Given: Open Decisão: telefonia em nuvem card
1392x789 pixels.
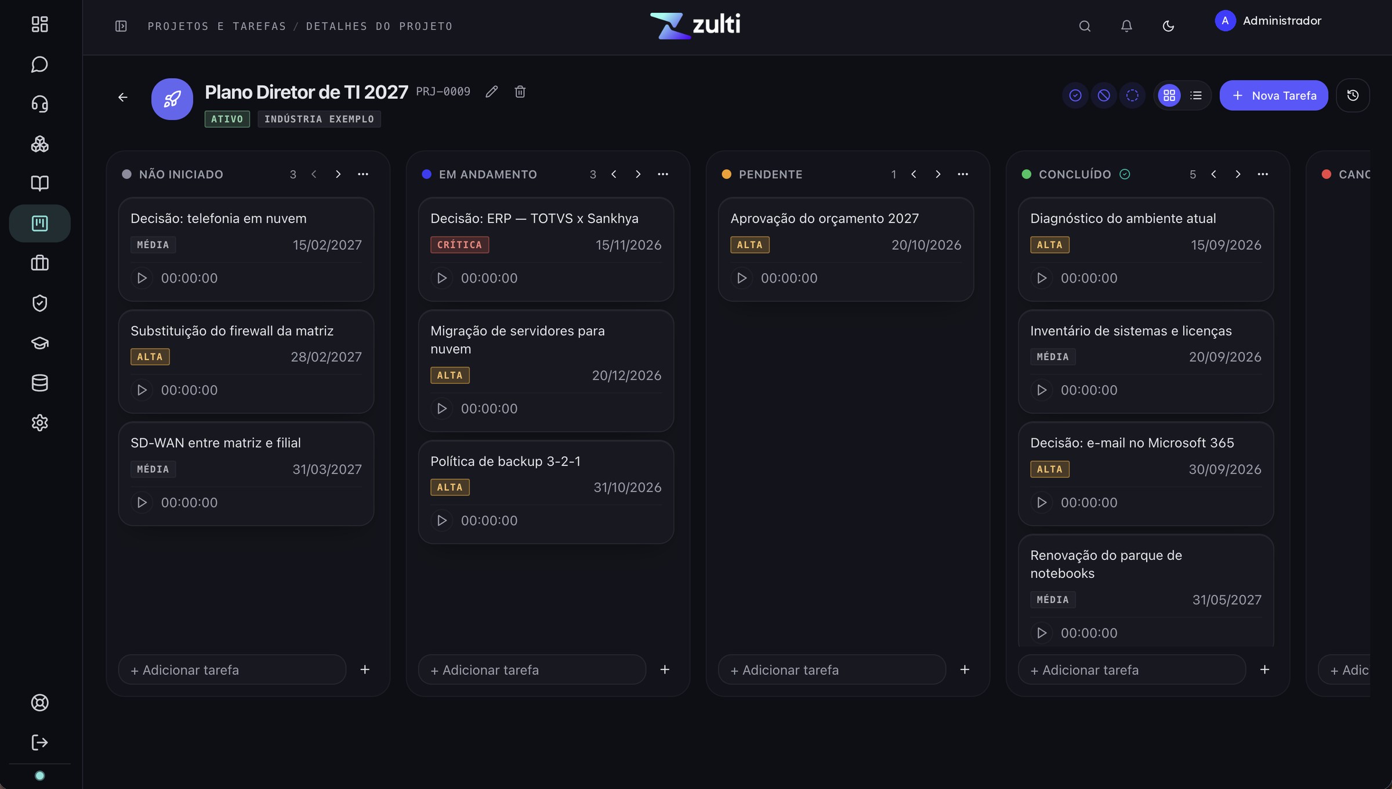Looking at the screenshot, I should (x=246, y=249).
